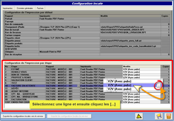Select the Portrait report row
174x121 pixels.
tap(87, 19)
